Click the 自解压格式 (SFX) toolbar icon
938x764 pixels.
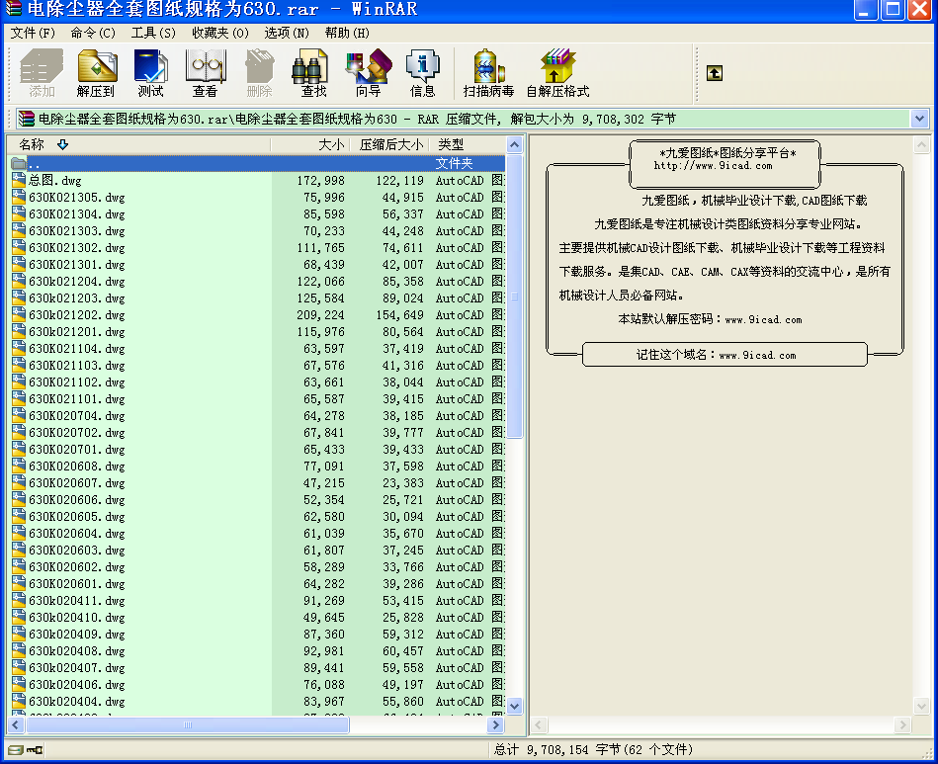557,73
